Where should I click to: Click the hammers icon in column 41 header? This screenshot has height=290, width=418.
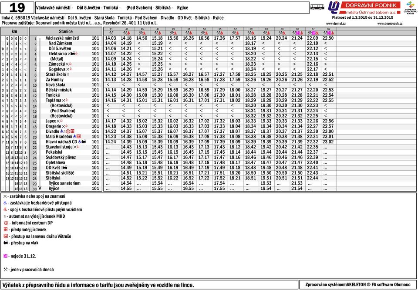click(x=111, y=33)
